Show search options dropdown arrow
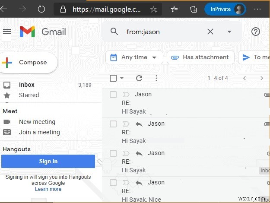The height and width of the screenshot is (203, 270). (229, 32)
